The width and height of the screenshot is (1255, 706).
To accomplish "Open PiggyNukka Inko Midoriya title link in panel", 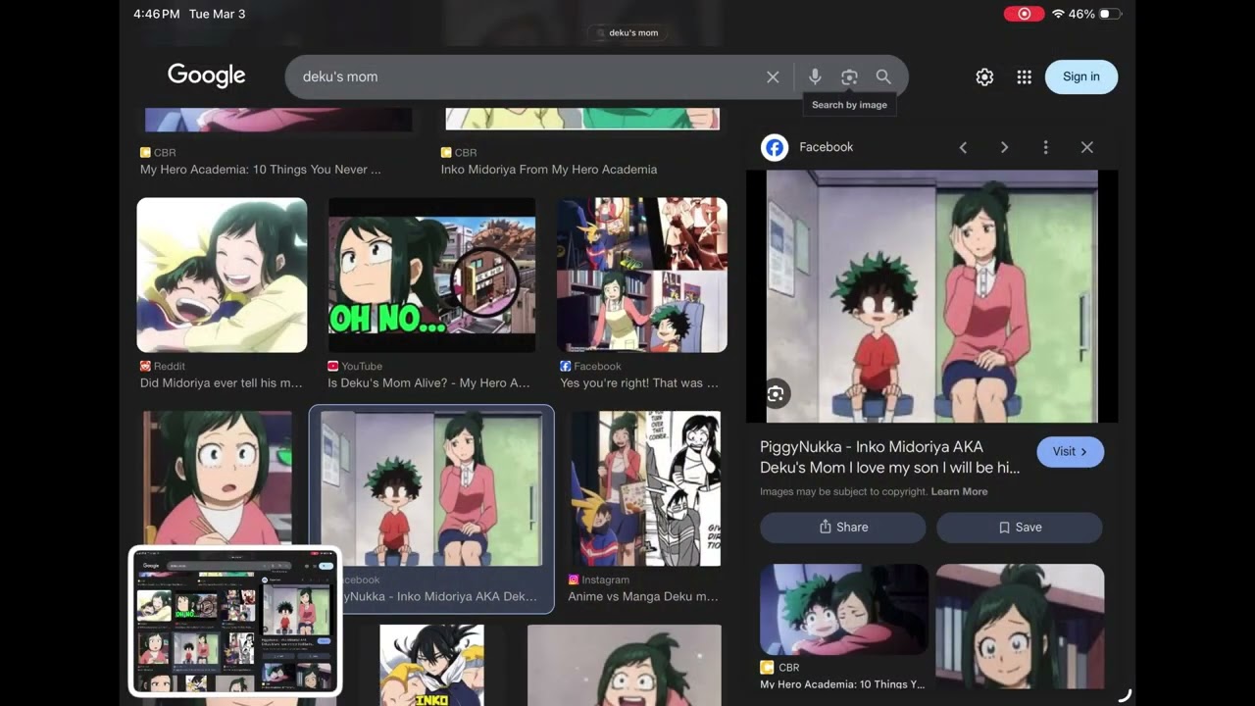I will coord(890,457).
